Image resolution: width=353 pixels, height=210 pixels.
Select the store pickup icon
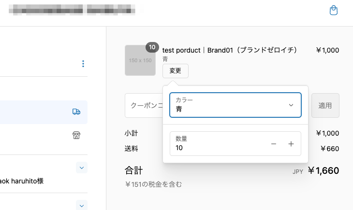click(x=76, y=135)
